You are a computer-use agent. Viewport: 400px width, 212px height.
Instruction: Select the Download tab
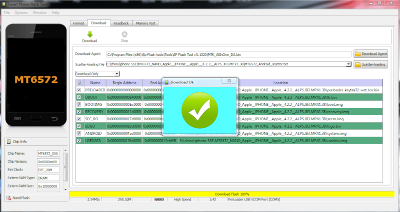tap(98, 22)
